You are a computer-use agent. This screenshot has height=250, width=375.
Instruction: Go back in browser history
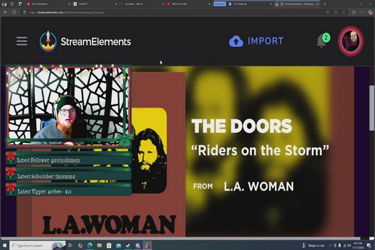pos(5,12)
